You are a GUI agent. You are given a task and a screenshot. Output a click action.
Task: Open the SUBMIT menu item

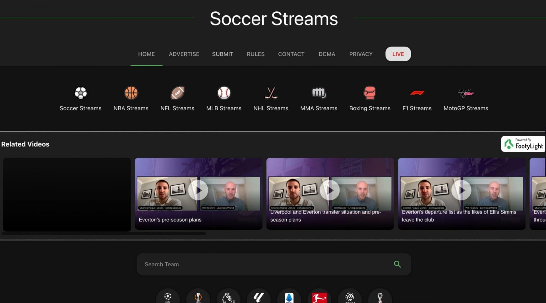point(223,54)
